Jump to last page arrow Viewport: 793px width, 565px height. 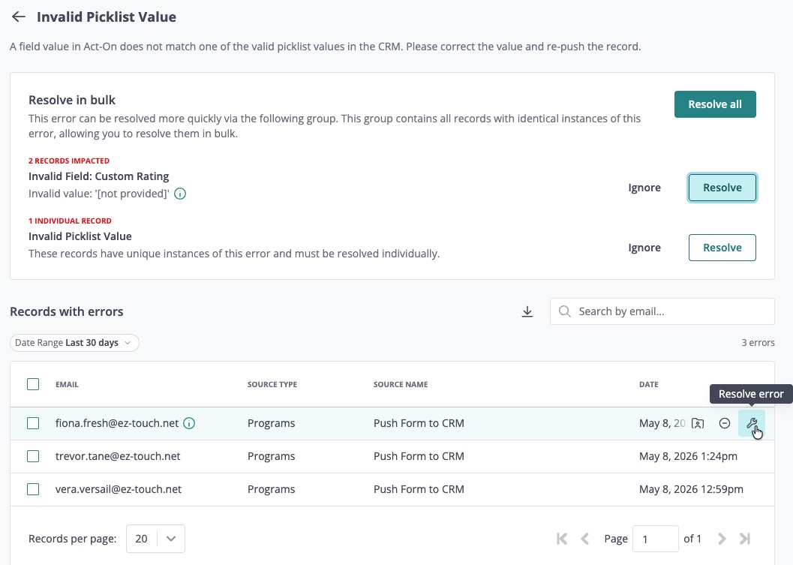tap(745, 539)
